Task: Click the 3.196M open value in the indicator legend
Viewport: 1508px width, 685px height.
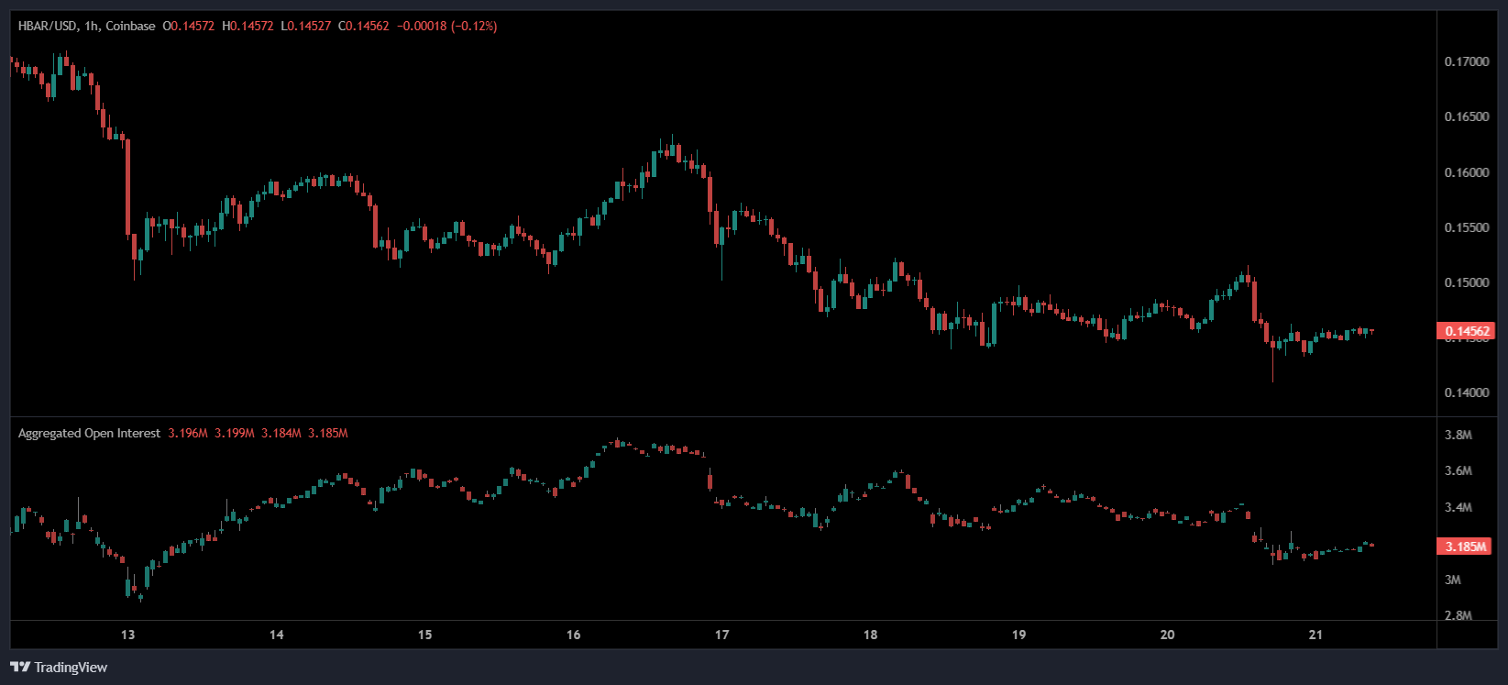Action: (188, 433)
